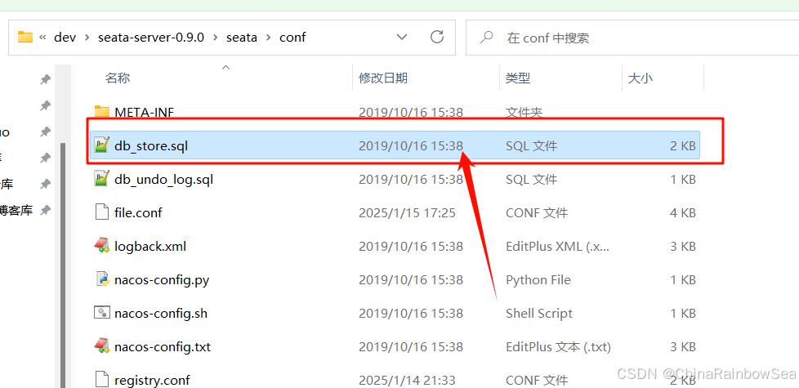This screenshot has width=799, height=388.
Task: Click the navigation pane vertical scrollbar
Action: (x=63, y=265)
